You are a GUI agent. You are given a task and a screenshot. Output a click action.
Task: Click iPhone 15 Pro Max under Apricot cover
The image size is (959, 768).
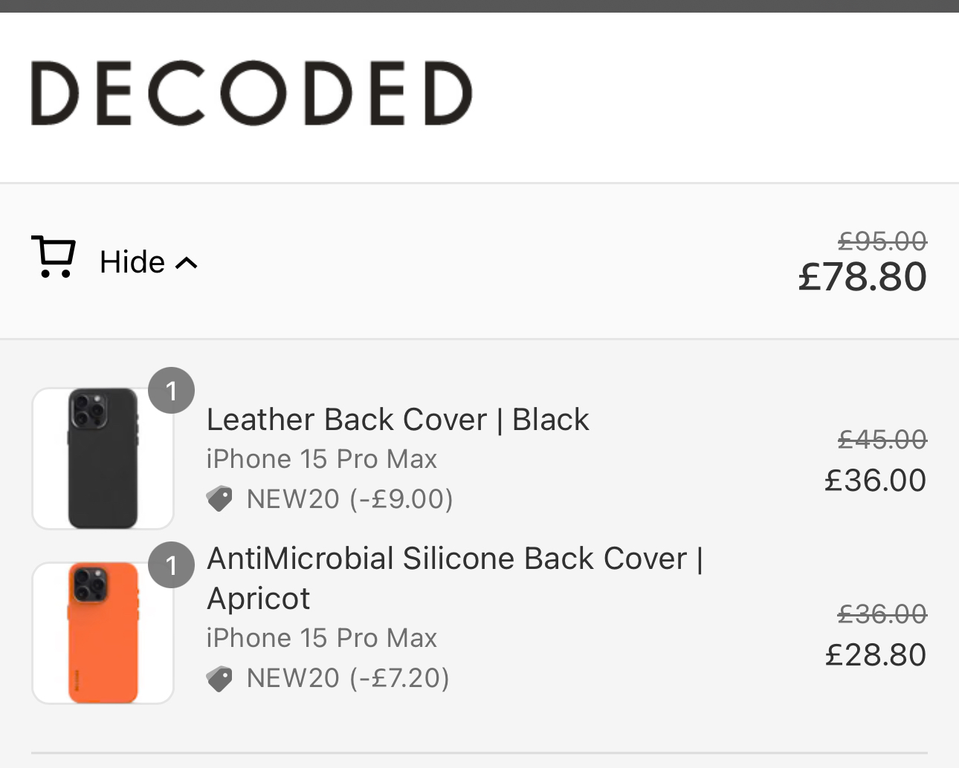[321, 638]
